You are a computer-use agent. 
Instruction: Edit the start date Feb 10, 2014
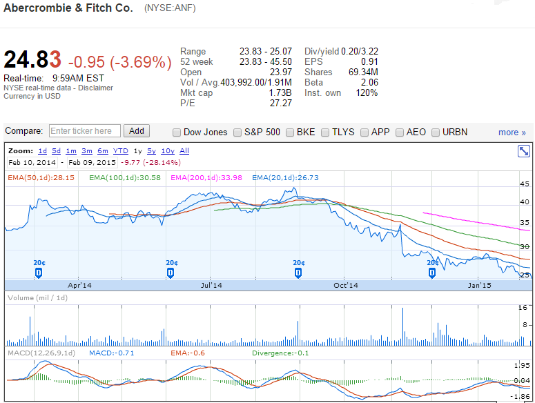click(32, 163)
